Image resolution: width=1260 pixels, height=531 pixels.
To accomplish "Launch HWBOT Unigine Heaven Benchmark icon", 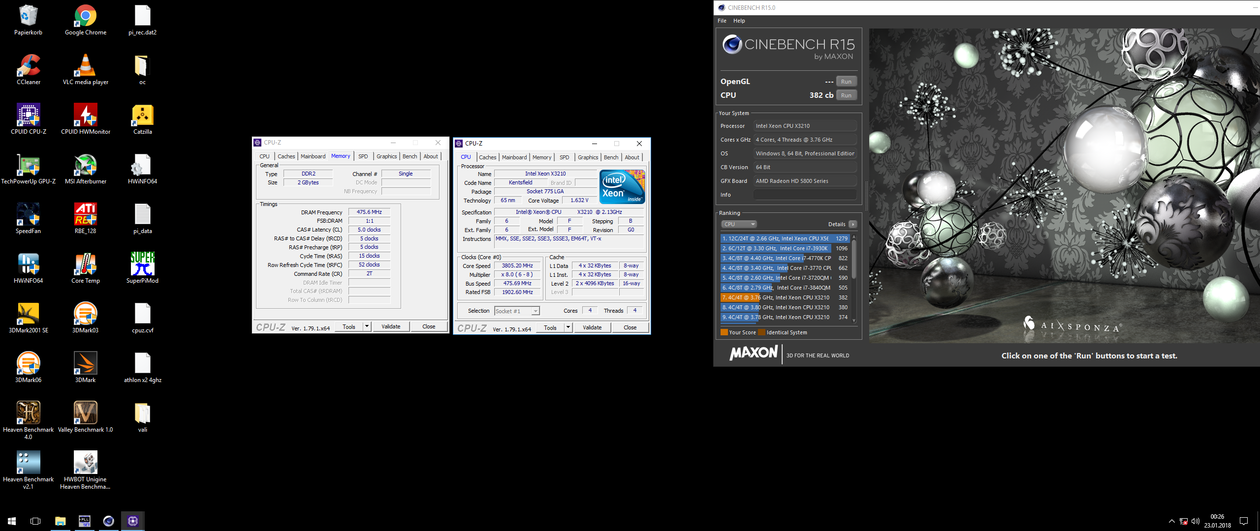I will coord(86,470).
